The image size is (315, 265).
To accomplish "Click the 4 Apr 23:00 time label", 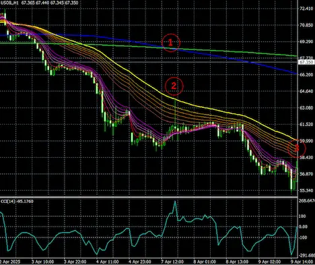I will click(140, 262).
